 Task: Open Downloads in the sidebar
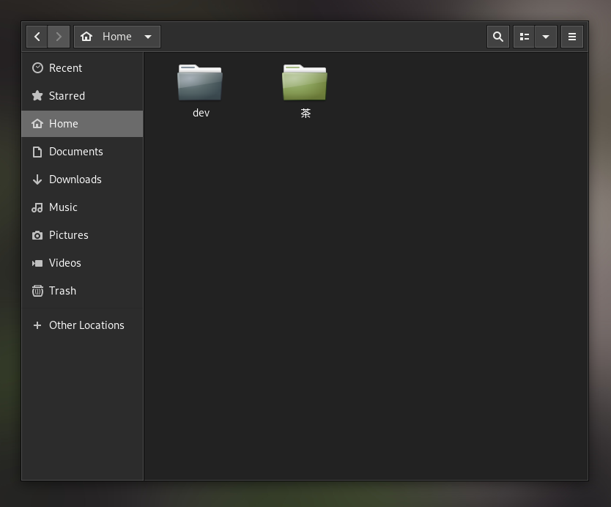[x=82, y=180]
